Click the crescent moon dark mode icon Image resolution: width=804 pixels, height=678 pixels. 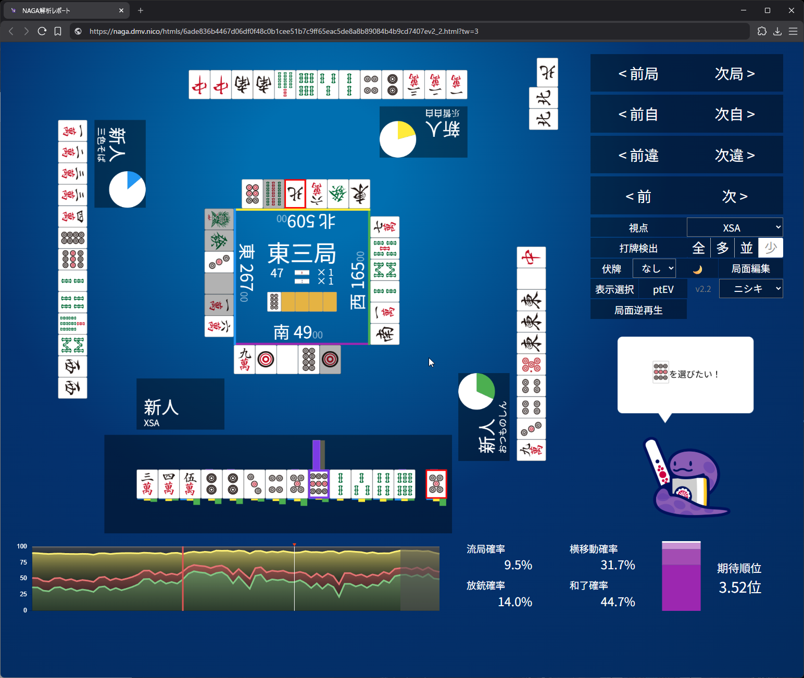click(697, 269)
